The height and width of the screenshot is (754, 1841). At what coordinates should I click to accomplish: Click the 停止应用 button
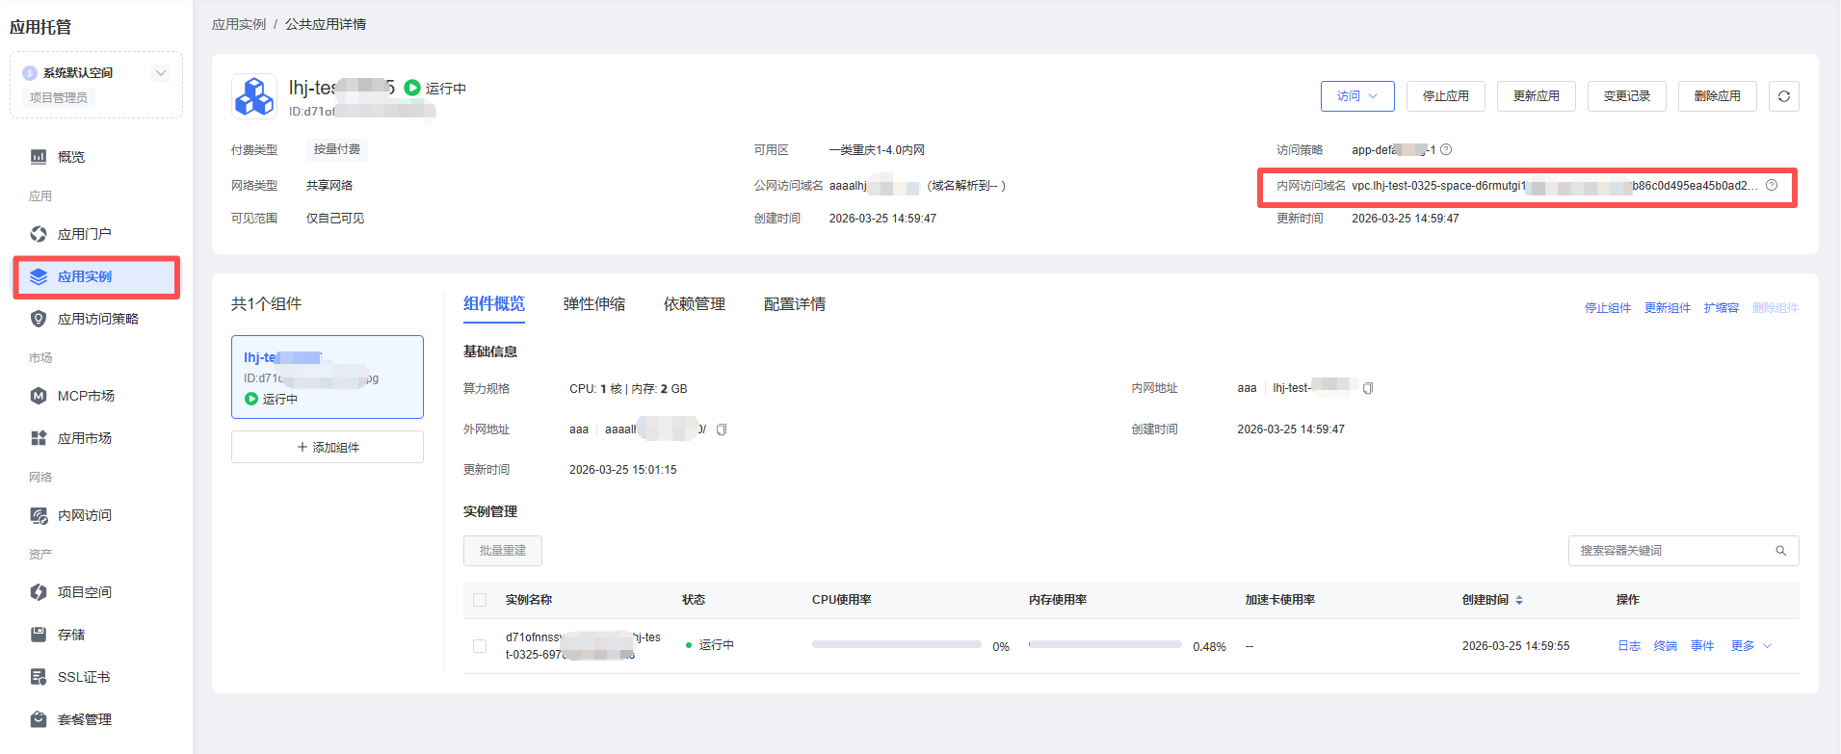pos(1445,96)
